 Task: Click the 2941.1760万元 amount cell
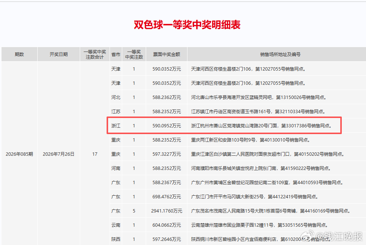tap(167, 211)
